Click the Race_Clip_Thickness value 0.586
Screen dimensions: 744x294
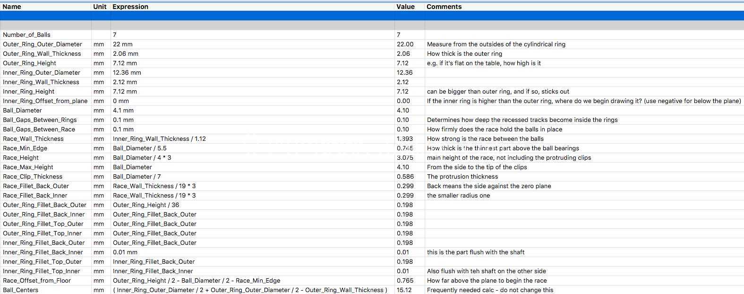click(405, 176)
